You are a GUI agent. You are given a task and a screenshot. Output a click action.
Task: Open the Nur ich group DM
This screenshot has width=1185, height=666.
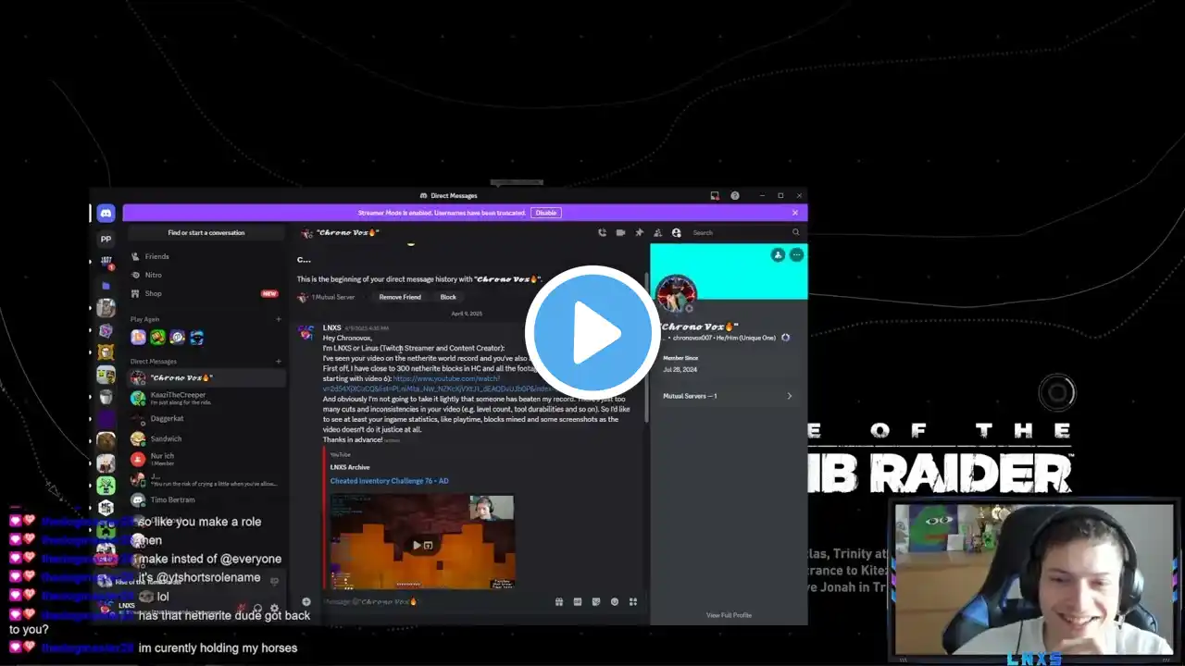coord(206,459)
